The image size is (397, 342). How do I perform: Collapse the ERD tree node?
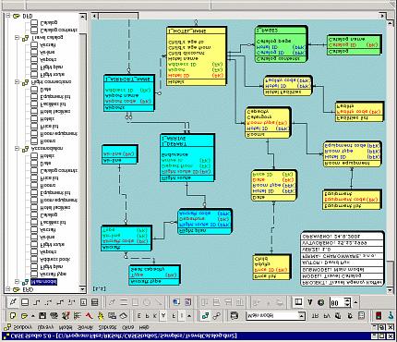coord(8,289)
